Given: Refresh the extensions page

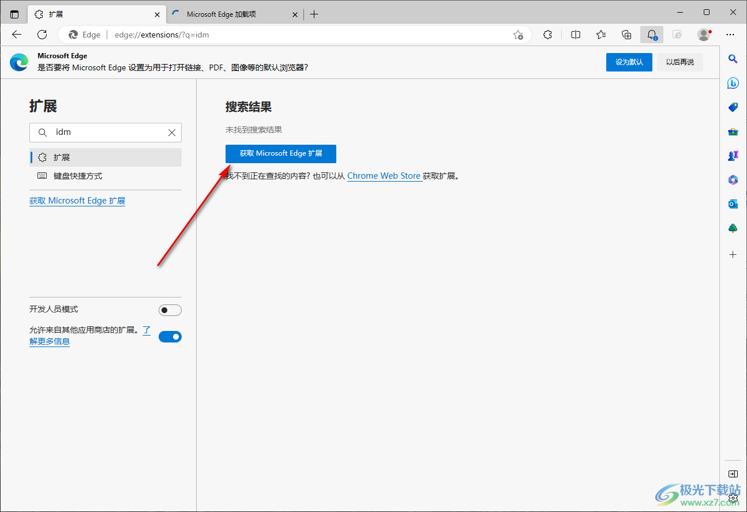Looking at the screenshot, I should tap(42, 35).
